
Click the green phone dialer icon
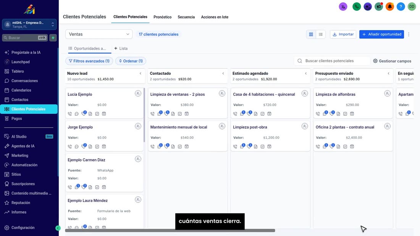click(357, 6)
